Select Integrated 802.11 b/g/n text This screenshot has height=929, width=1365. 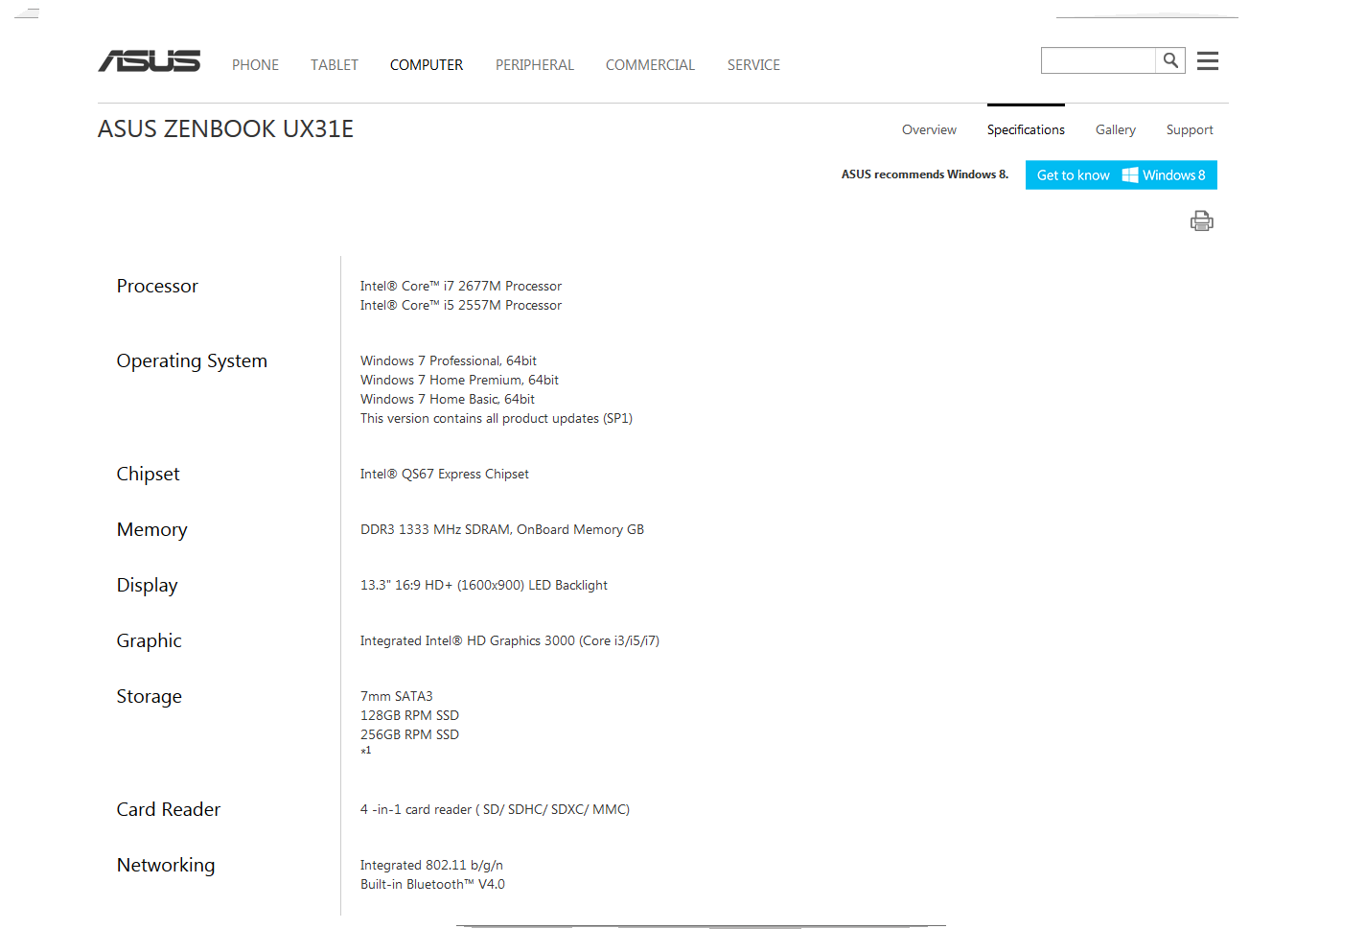[x=431, y=865]
